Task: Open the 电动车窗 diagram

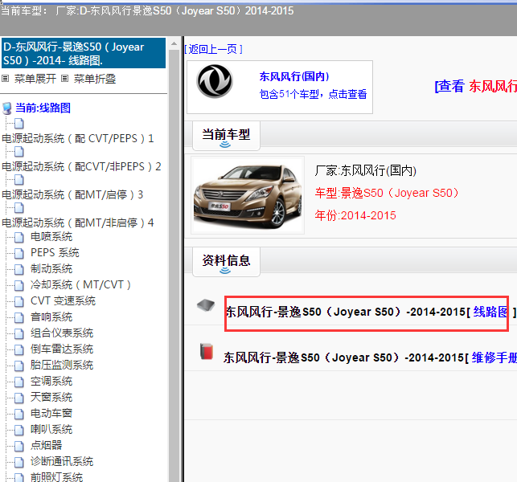Action: click(x=51, y=413)
